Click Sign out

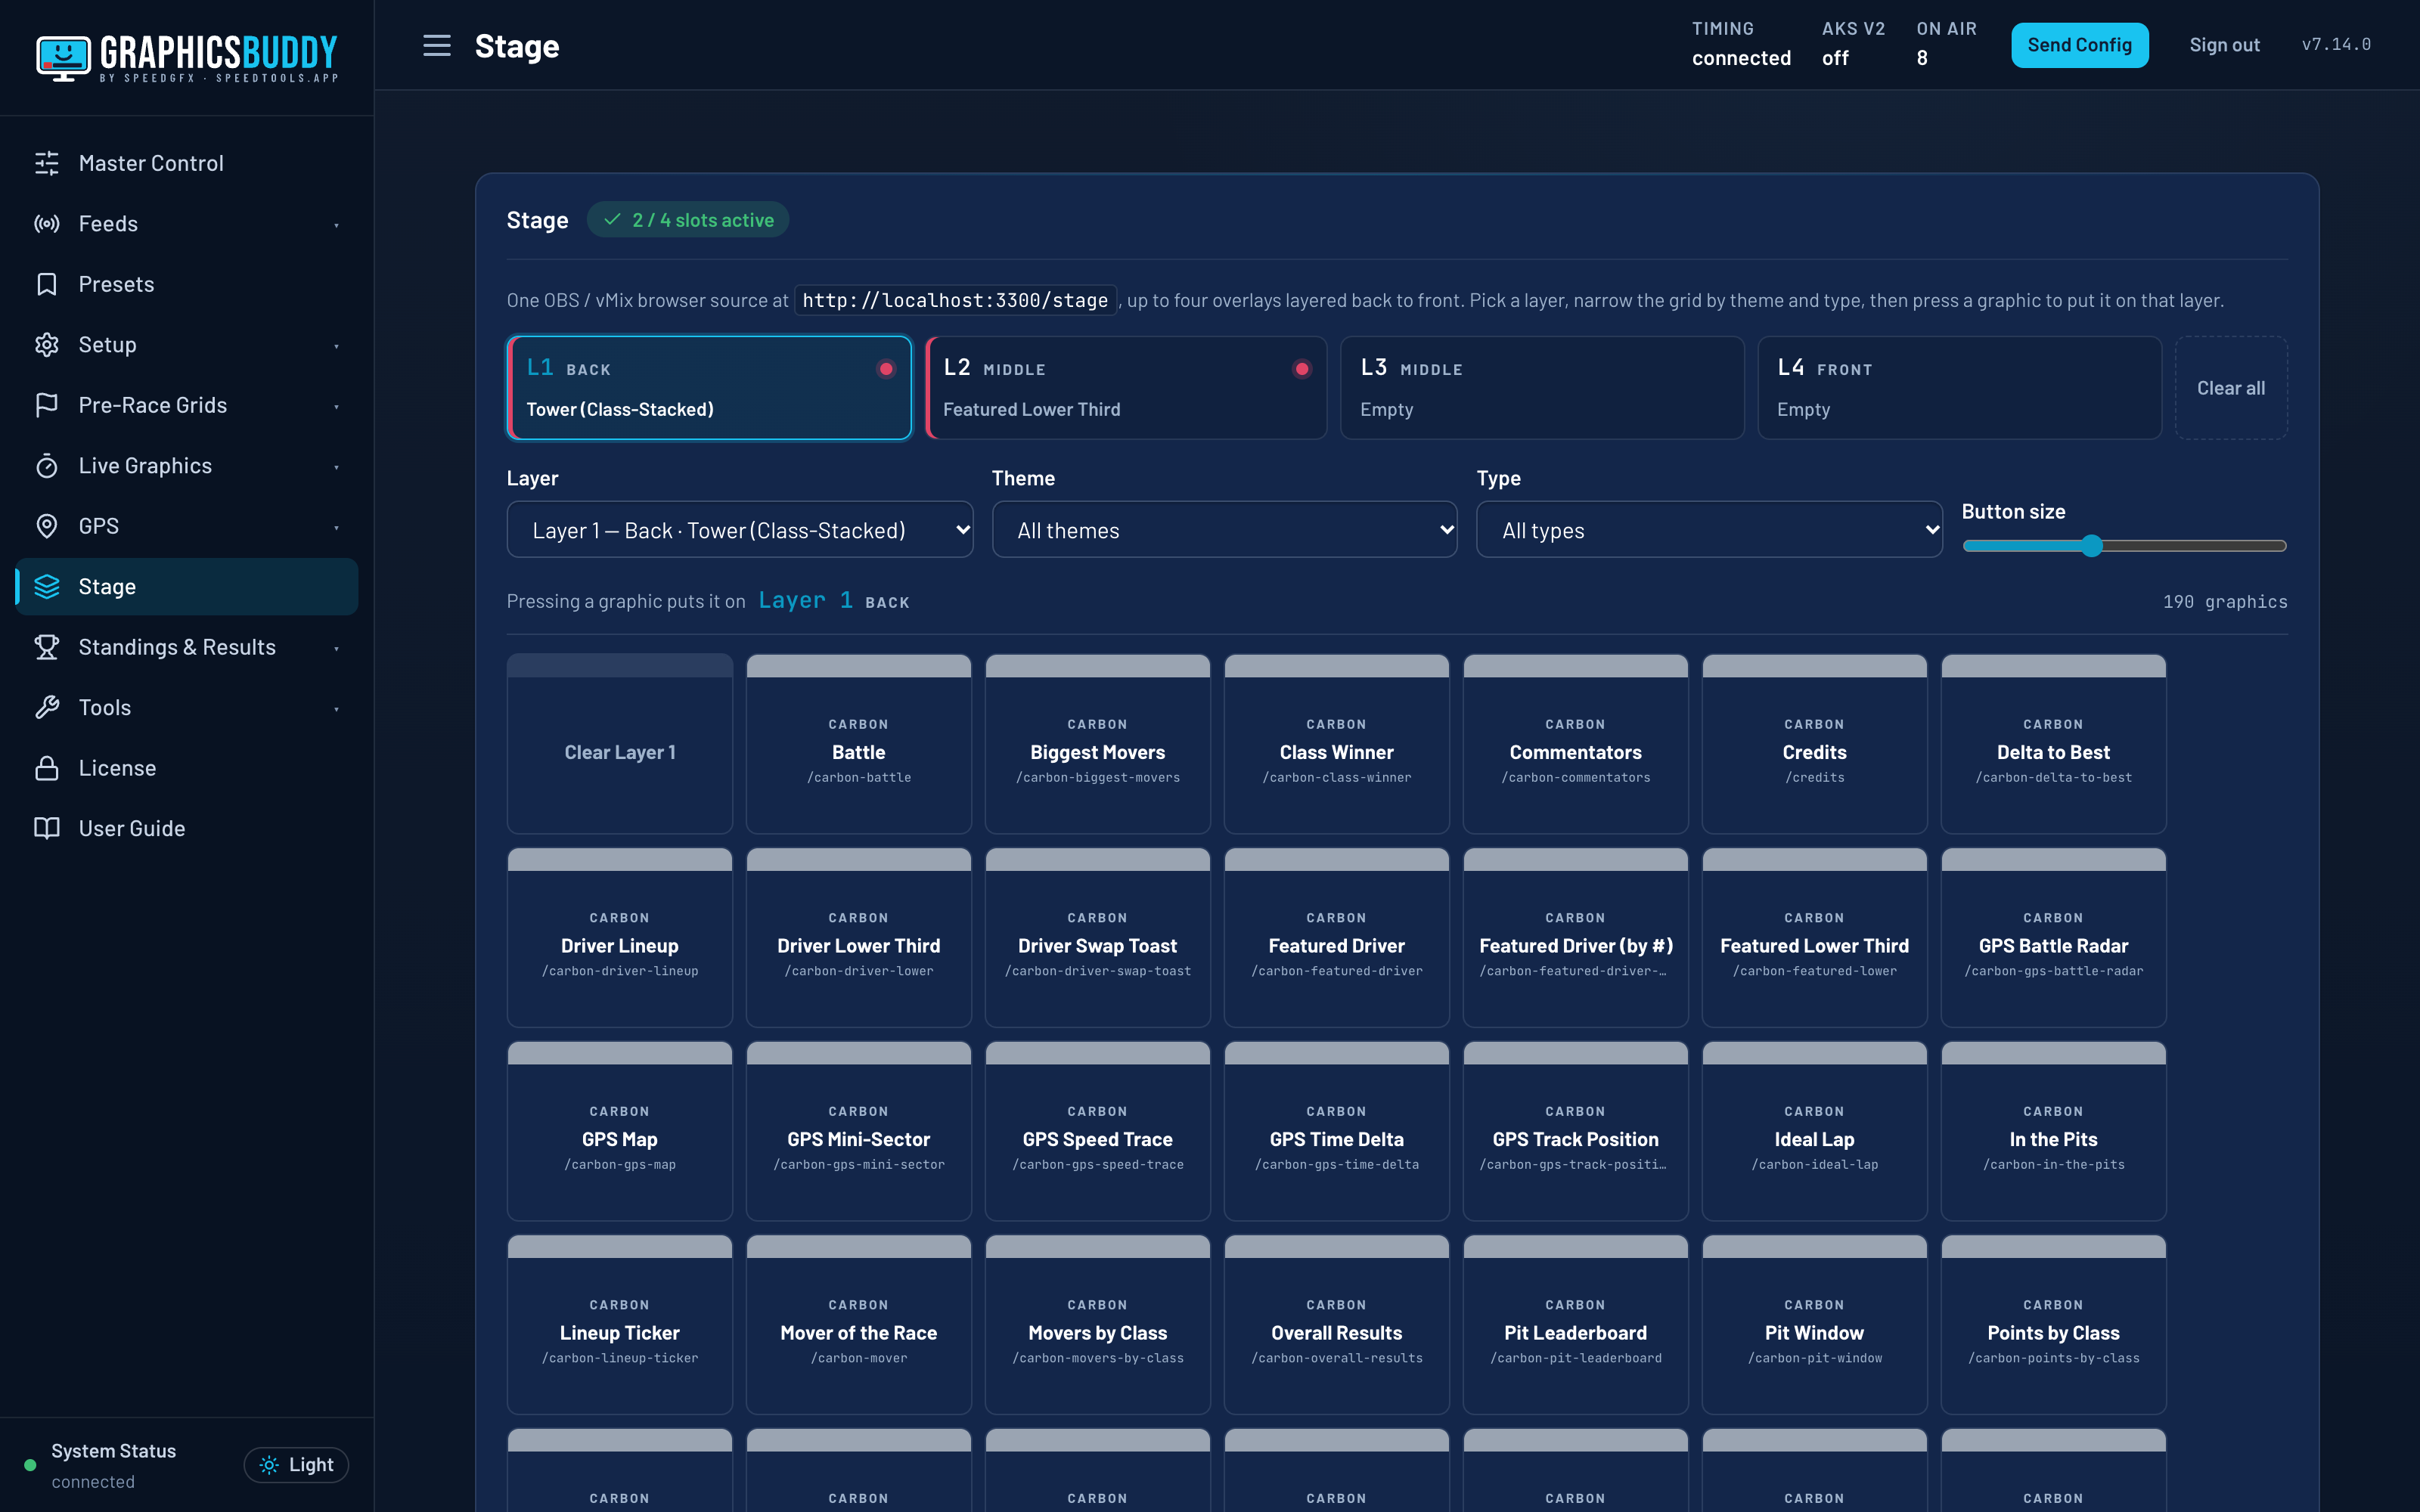pos(2224,45)
